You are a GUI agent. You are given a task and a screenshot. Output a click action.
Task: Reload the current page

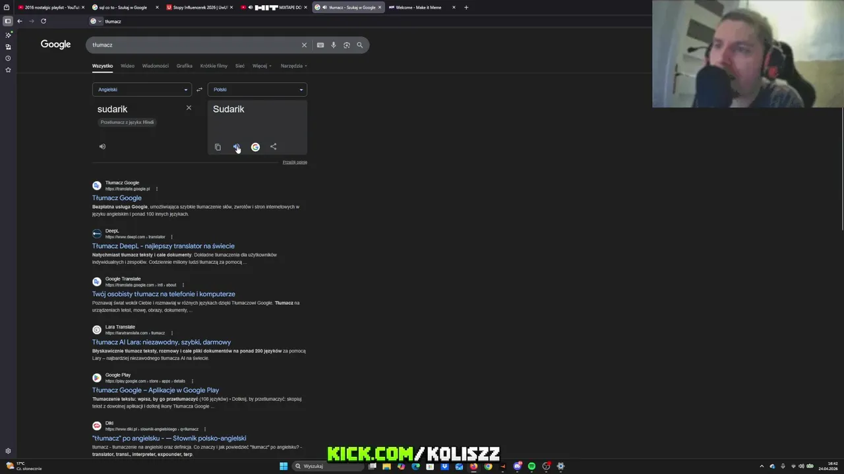44,21
